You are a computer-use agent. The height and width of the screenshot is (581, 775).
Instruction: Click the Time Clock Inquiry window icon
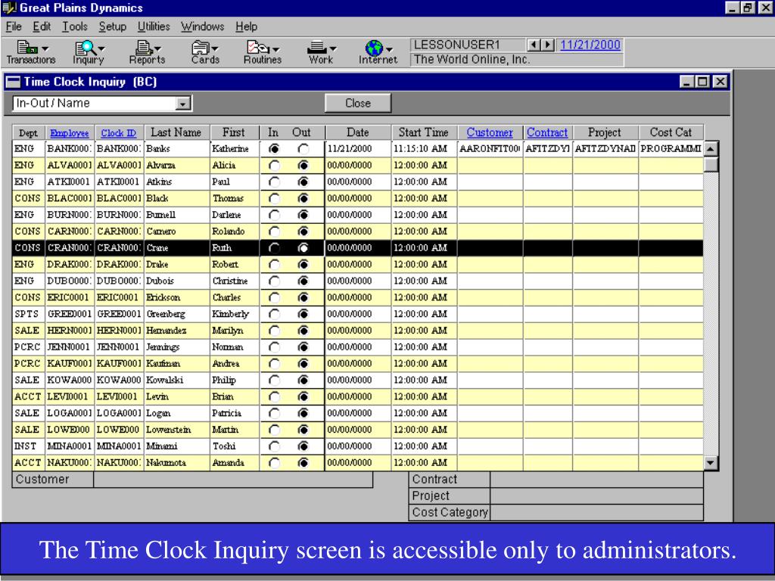(13, 82)
